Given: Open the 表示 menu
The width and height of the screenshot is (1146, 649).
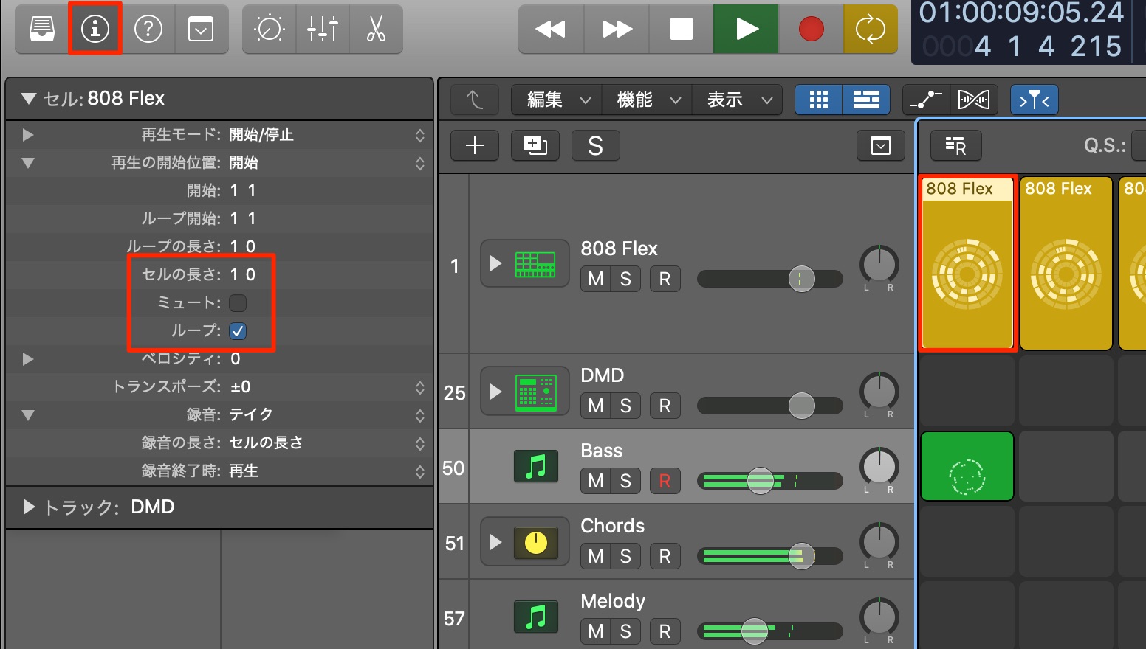Looking at the screenshot, I should pyautogui.click(x=738, y=100).
